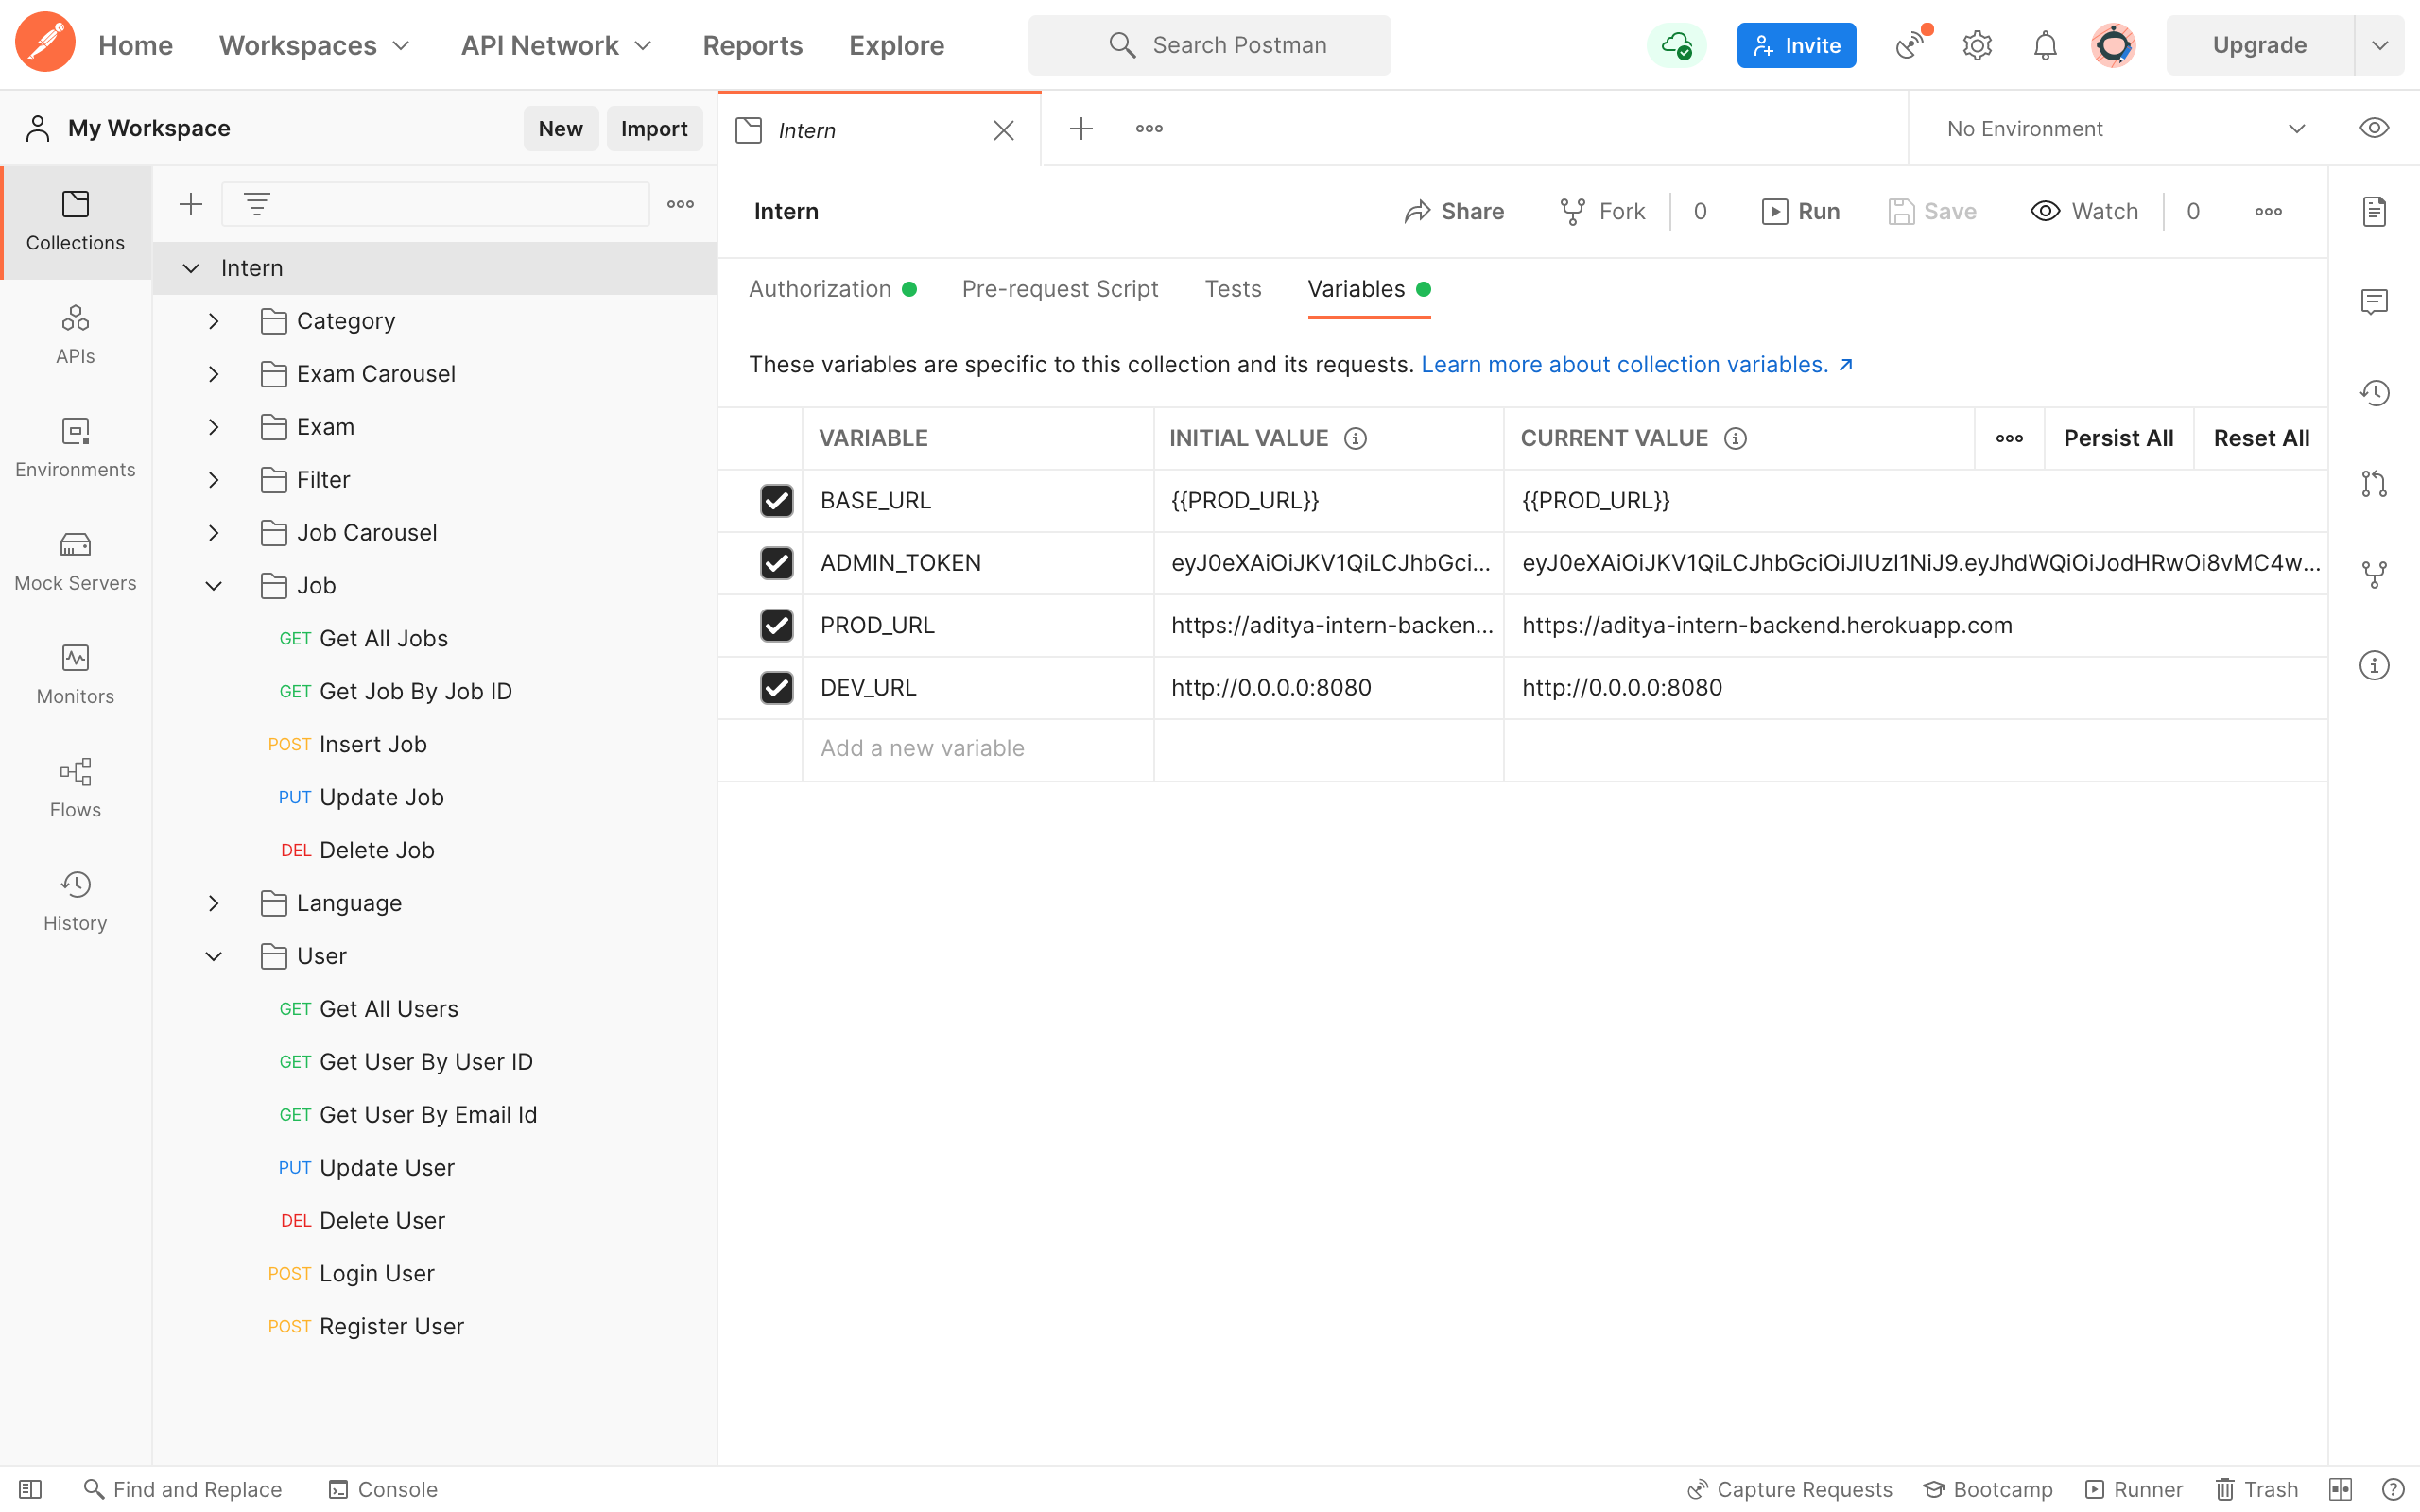Switch to the Pre-request Script tab

point(1059,289)
